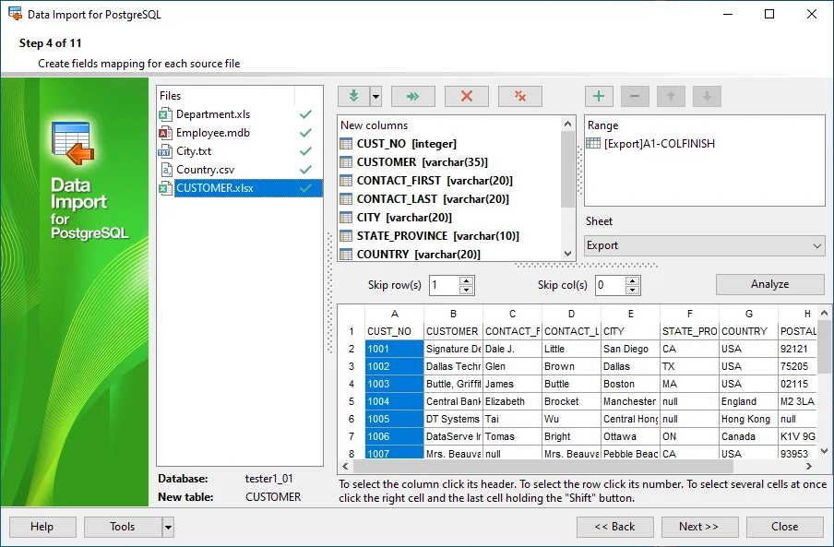Select Department.xls in the Files list

coord(212,114)
